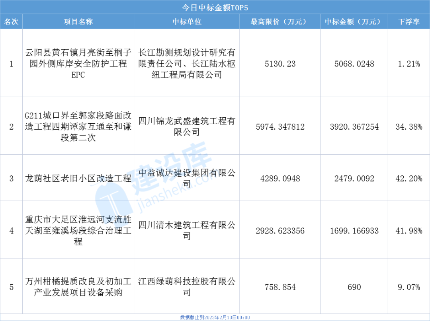430x321 pixels.
Task: Select the 名次 column header
Action: coord(11,22)
